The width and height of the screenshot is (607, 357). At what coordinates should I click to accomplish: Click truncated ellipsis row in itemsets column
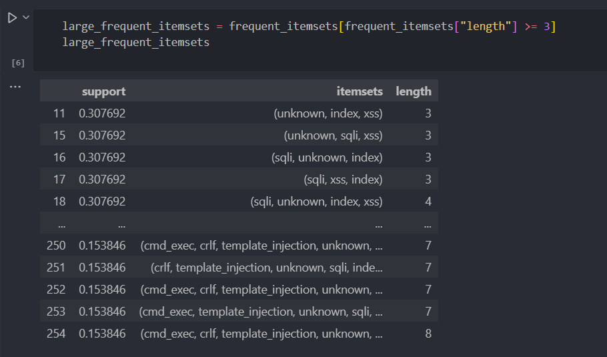[378, 224]
